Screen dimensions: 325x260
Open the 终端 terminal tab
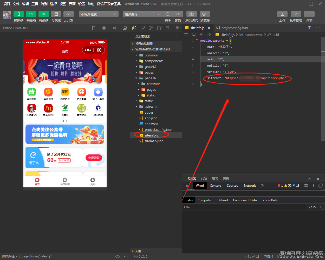(x=226, y=178)
